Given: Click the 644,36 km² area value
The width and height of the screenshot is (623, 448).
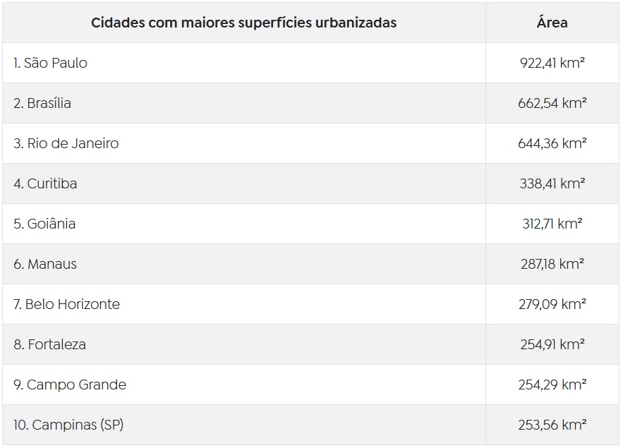Looking at the screenshot, I should click(x=552, y=143).
